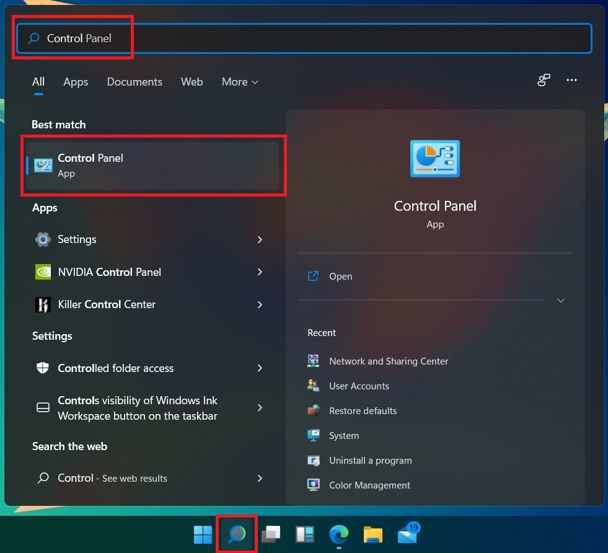Click the Control Panel search input field
The width and height of the screenshot is (608, 553).
tap(304, 38)
